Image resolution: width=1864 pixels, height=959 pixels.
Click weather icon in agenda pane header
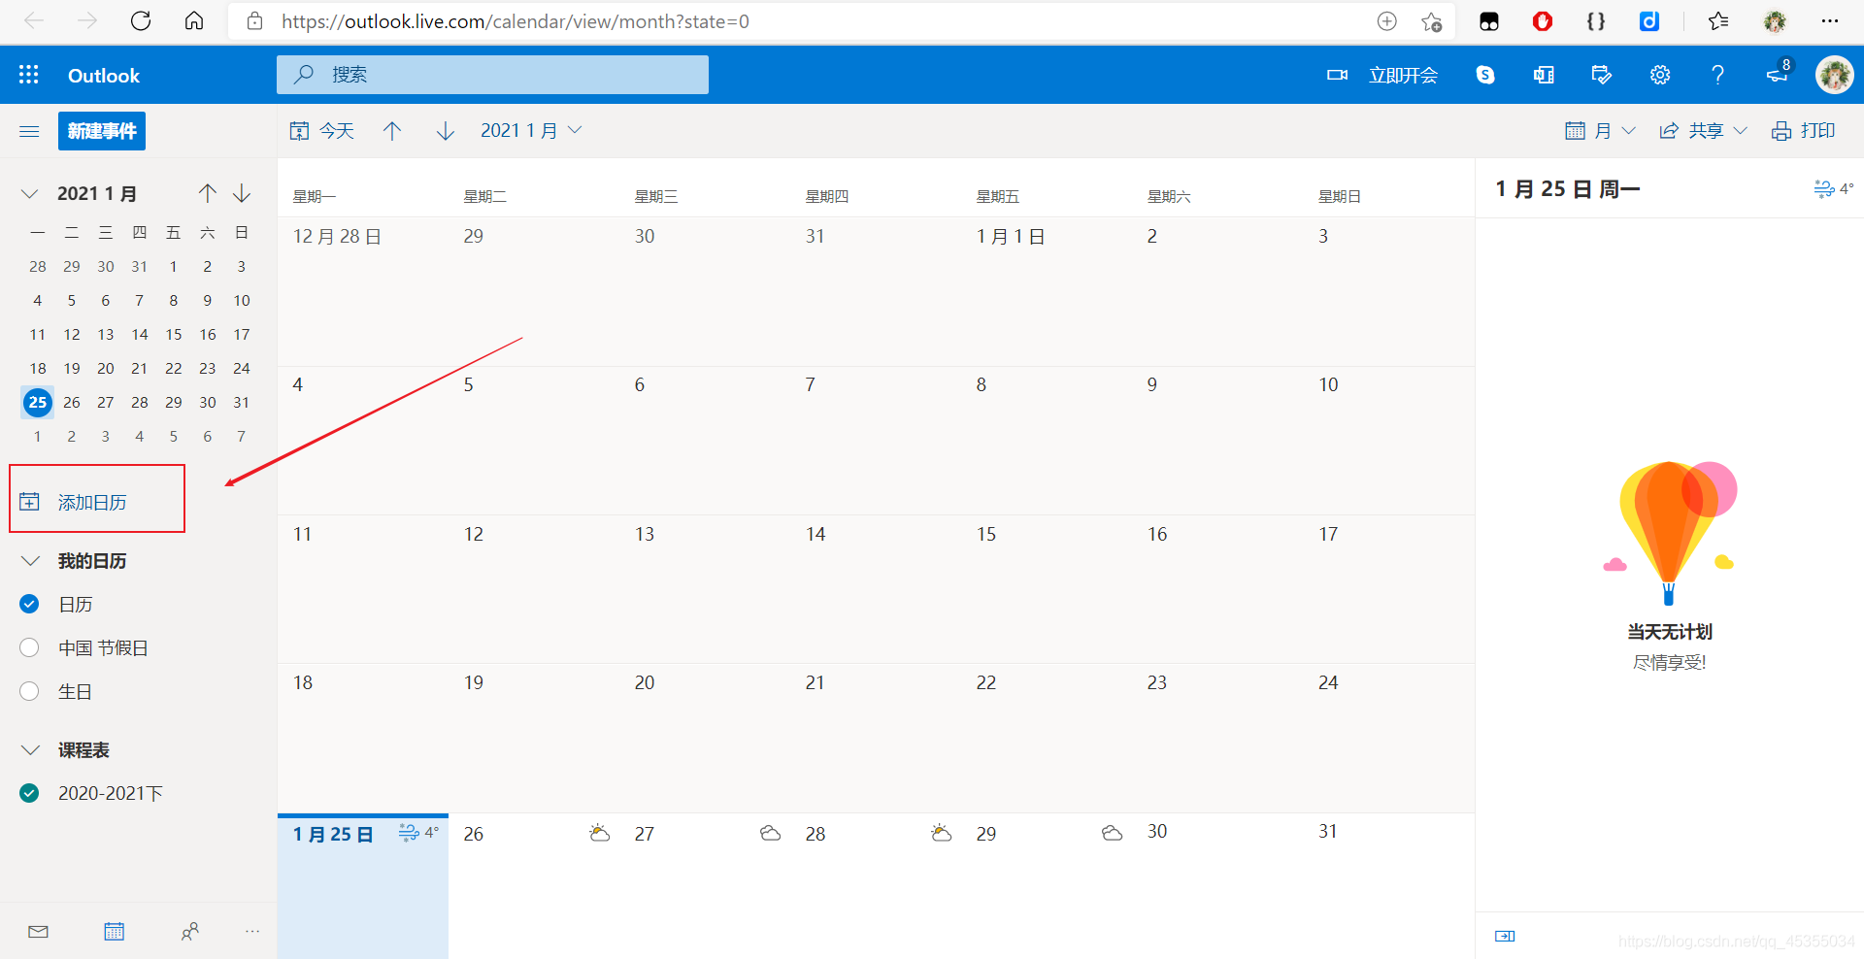coord(1824,188)
